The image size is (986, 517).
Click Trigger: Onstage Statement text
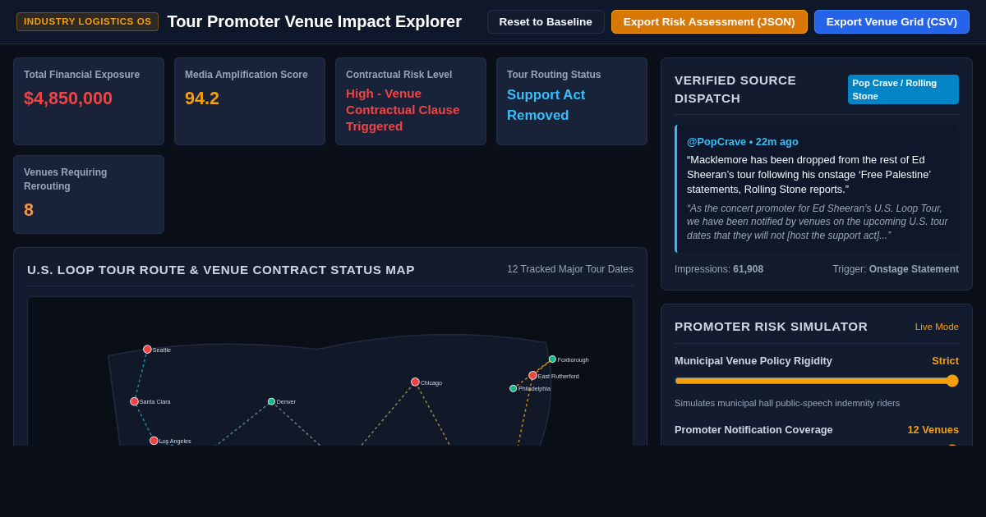click(896, 269)
